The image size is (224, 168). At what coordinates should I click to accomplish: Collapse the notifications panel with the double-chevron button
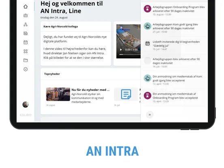[x=150, y=114]
